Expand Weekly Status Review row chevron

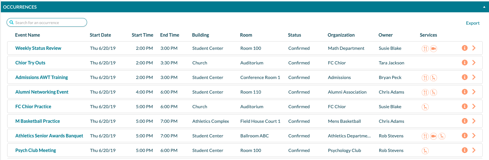click(x=474, y=48)
